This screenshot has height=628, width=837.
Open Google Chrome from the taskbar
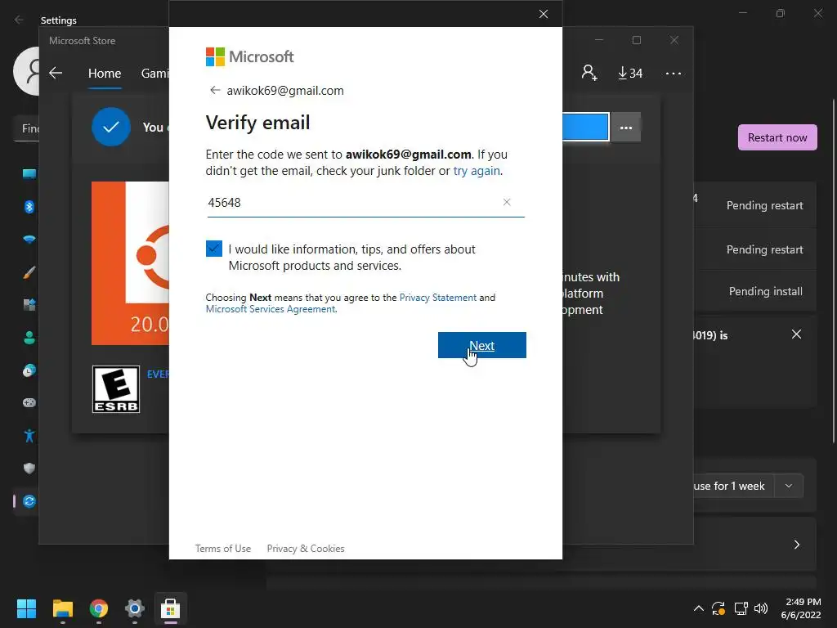(x=99, y=608)
